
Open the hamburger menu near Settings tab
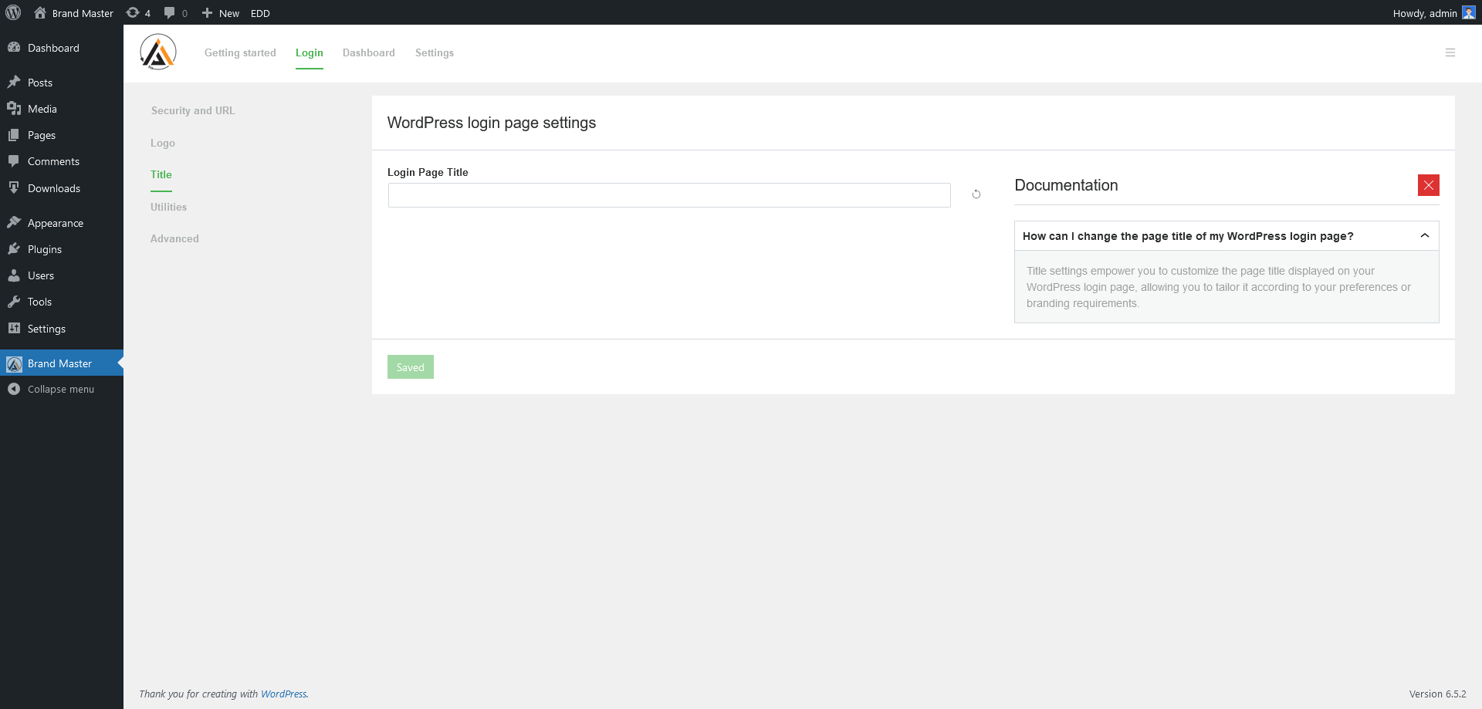[x=1450, y=52]
